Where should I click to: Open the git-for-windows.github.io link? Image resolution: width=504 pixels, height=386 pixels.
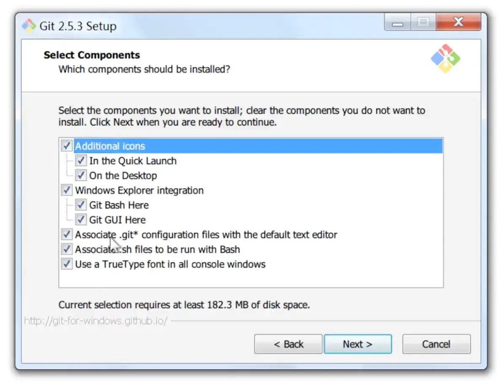point(96,321)
